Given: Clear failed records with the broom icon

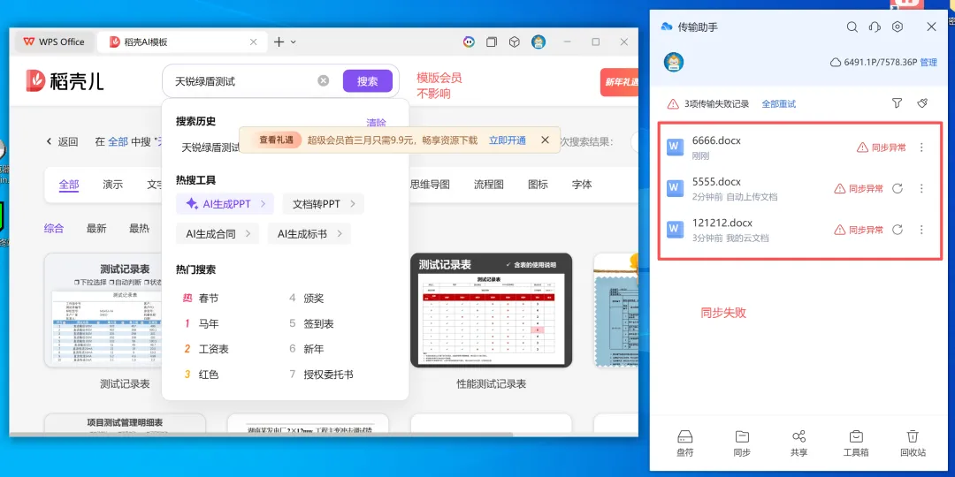Looking at the screenshot, I should [x=922, y=103].
